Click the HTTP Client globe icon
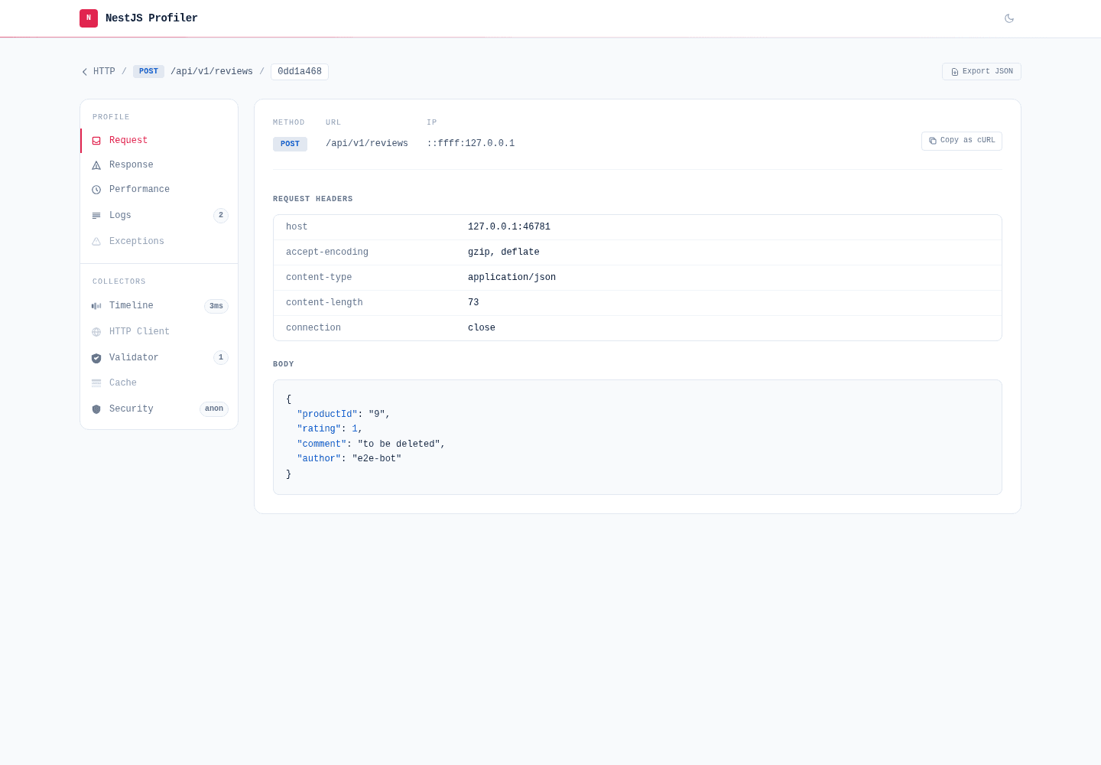 pos(96,332)
